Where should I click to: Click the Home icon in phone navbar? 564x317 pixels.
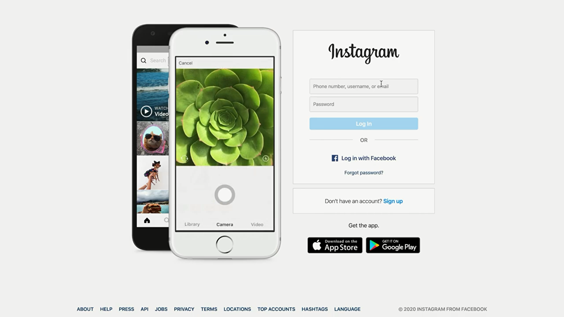click(x=147, y=220)
